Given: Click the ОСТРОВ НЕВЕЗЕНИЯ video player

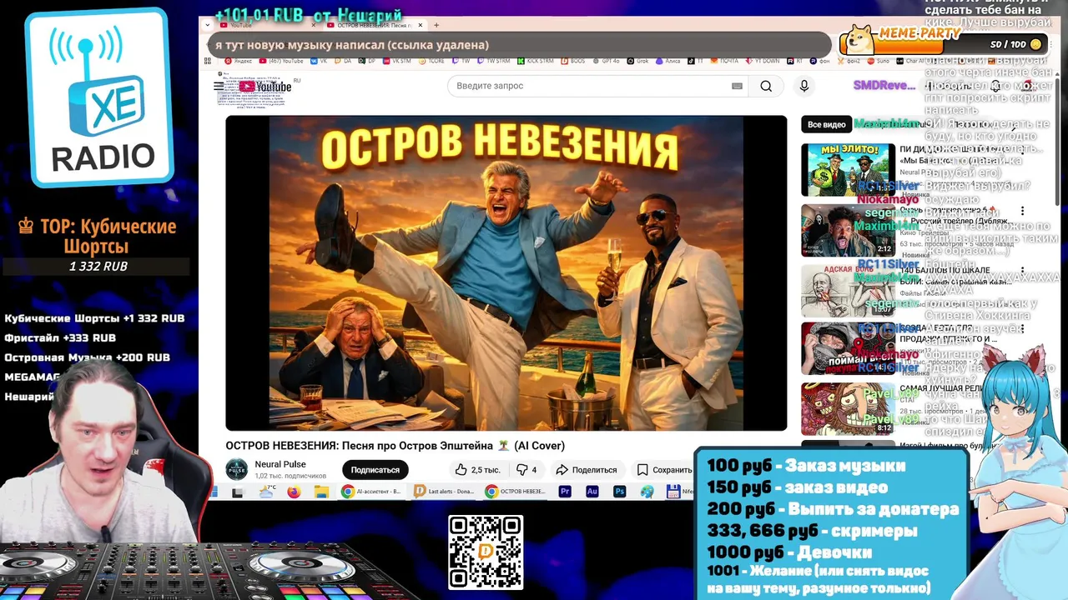Looking at the screenshot, I should 506,273.
